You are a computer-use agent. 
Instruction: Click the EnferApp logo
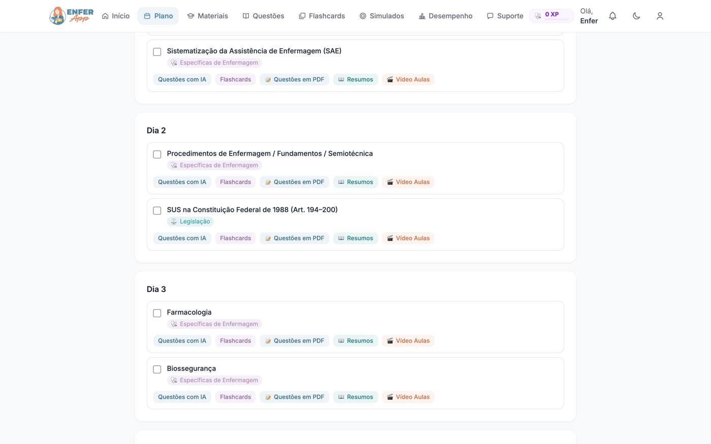[x=72, y=16]
